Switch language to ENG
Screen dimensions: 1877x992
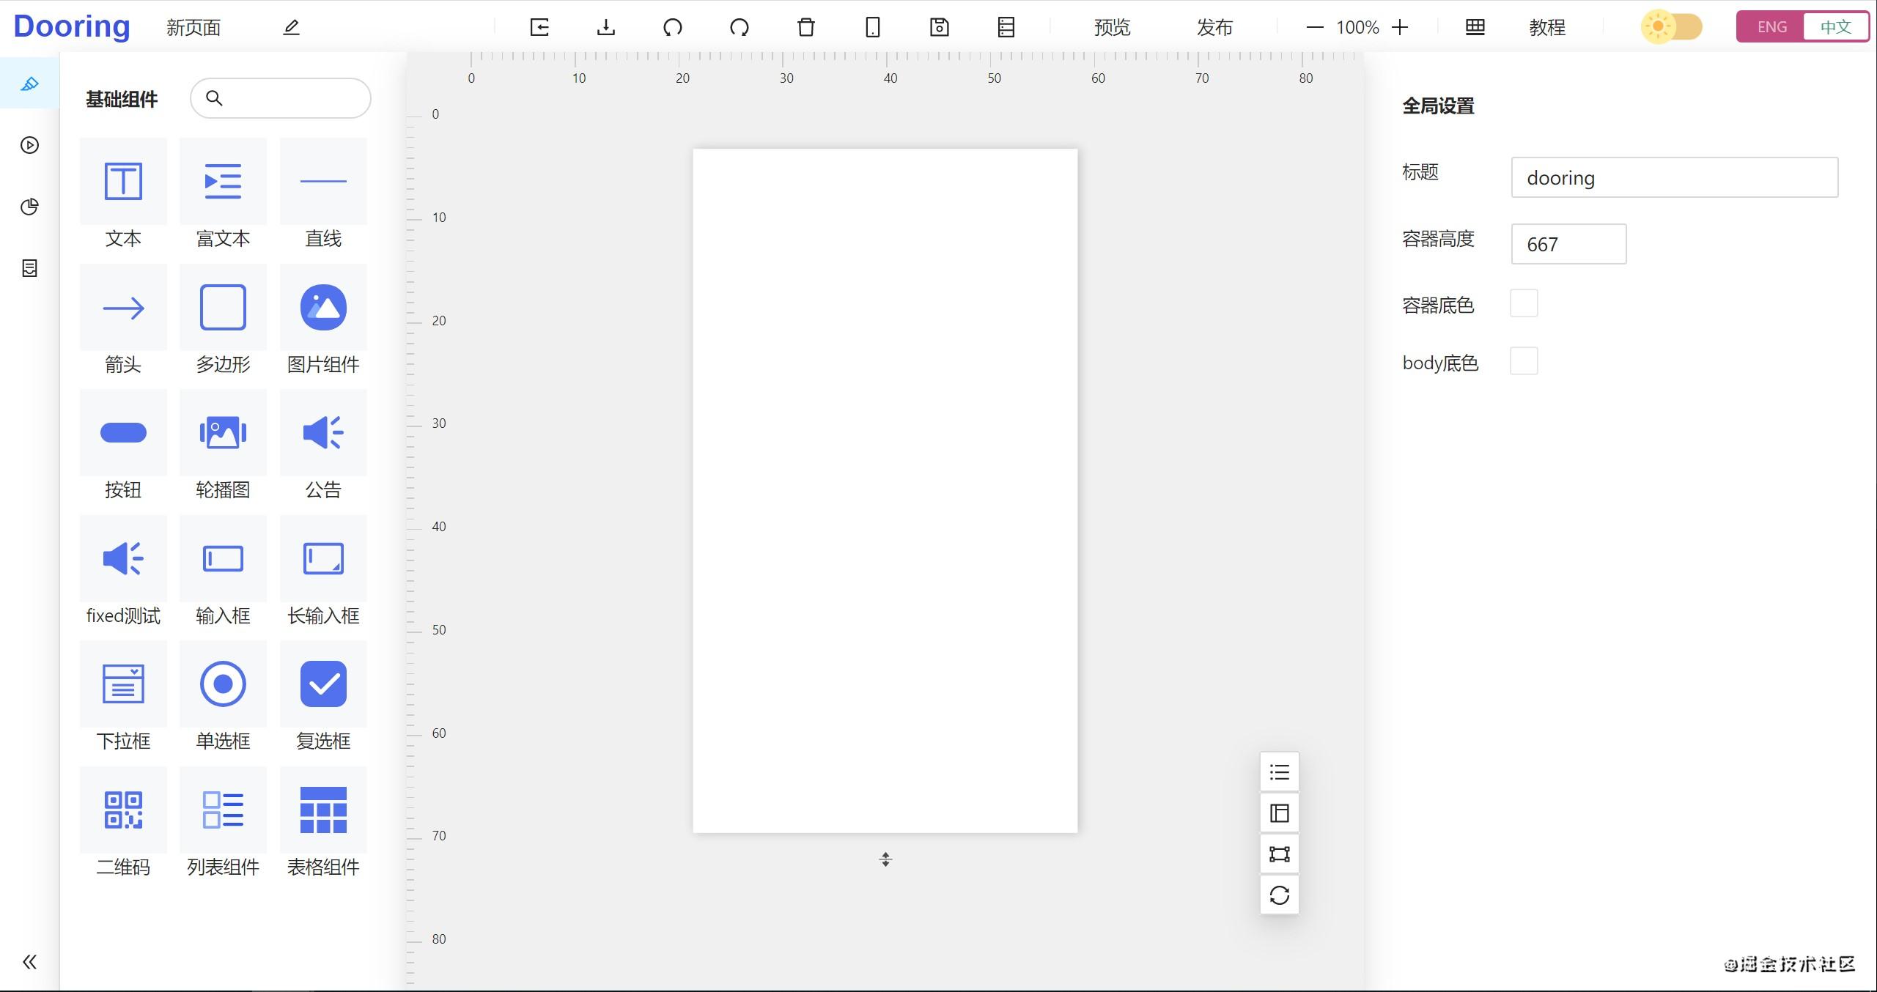(x=1771, y=27)
